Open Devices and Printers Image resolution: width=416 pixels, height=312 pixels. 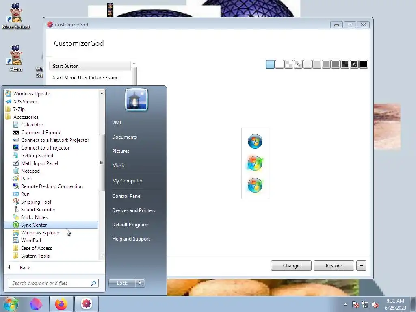pyautogui.click(x=133, y=210)
